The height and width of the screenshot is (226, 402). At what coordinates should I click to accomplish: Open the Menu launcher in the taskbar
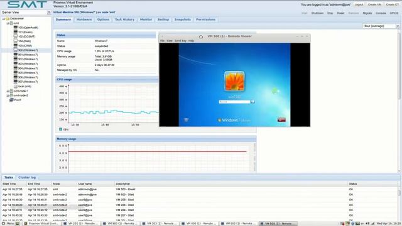(x=8, y=223)
